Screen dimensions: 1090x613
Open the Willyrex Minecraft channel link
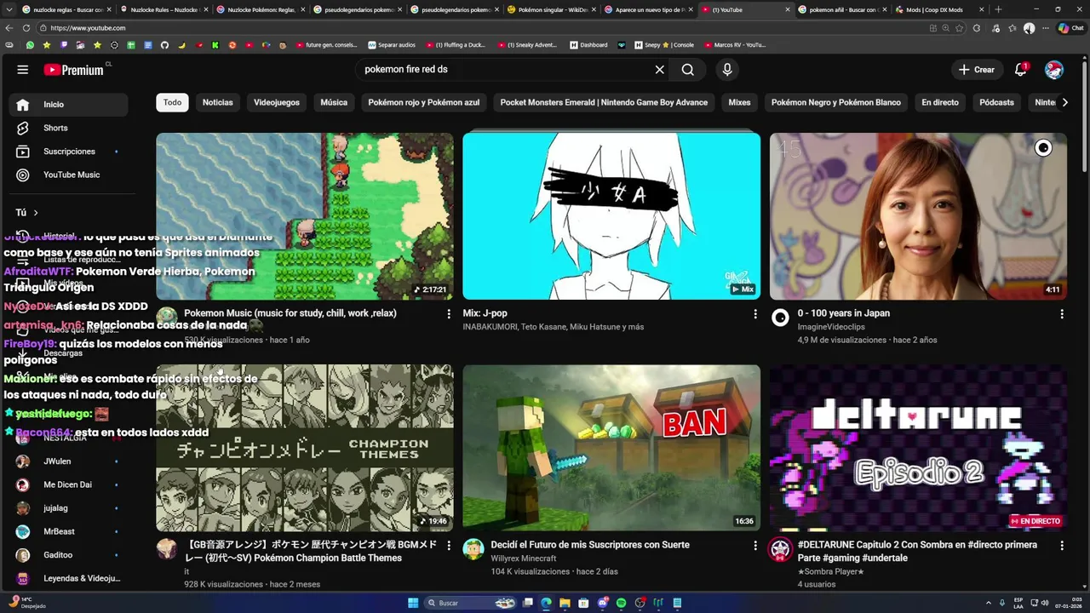coord(524,559)
